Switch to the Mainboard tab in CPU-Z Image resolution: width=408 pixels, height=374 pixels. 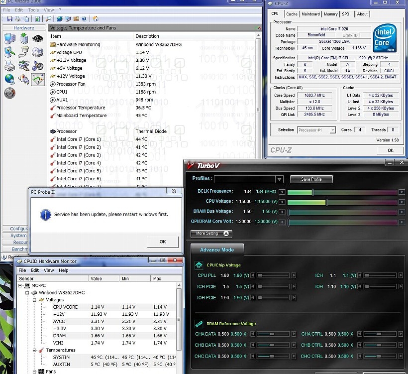pyautogui.click(x=310, y=14)
